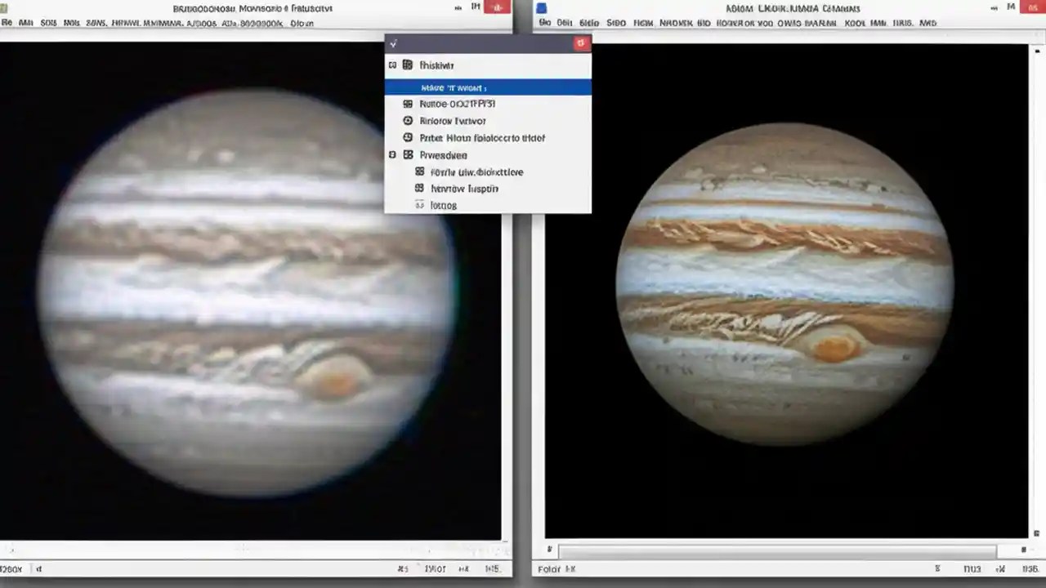Click the Preview grid icon in the popup
This screenshot has width=1046, height=588.
[x=407, y=155]
